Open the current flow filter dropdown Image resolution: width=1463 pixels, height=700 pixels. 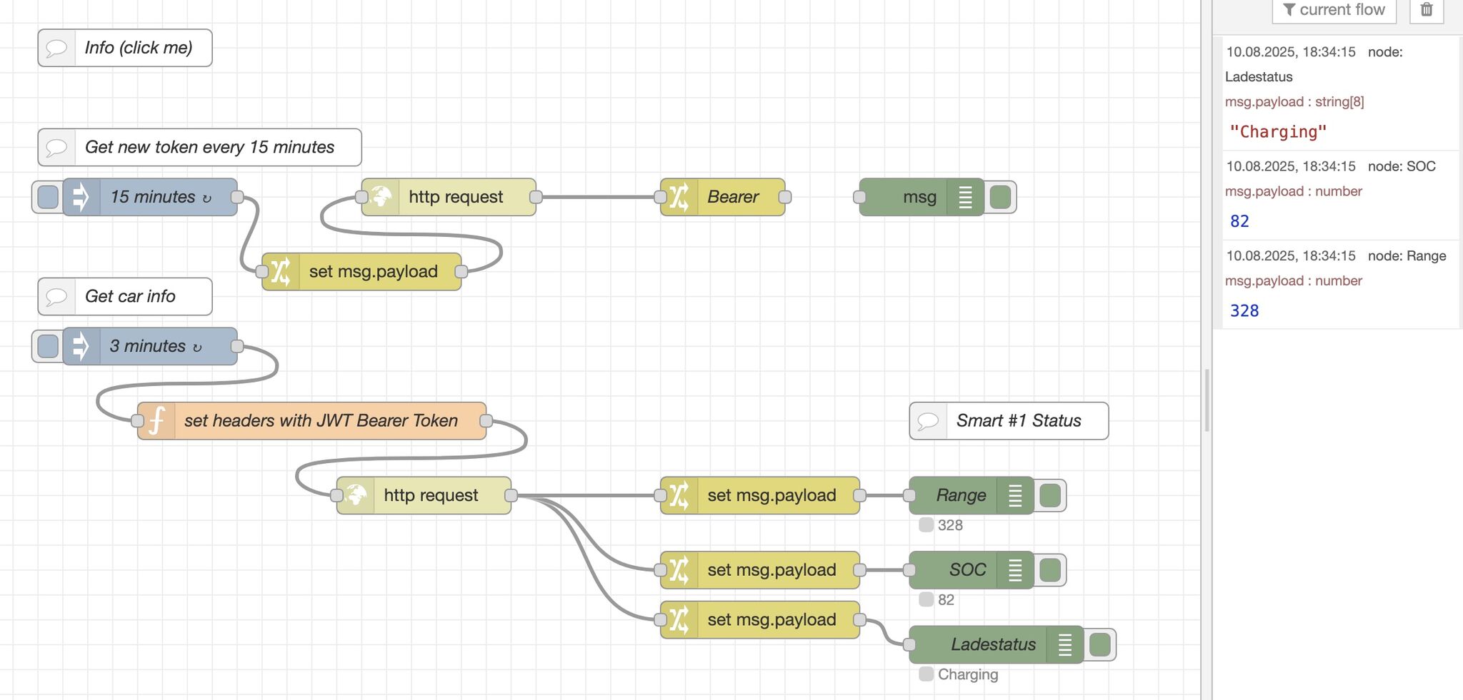click(x=1334, y=10)
